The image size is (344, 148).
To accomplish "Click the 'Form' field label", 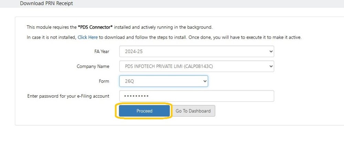I will (104, 81).
